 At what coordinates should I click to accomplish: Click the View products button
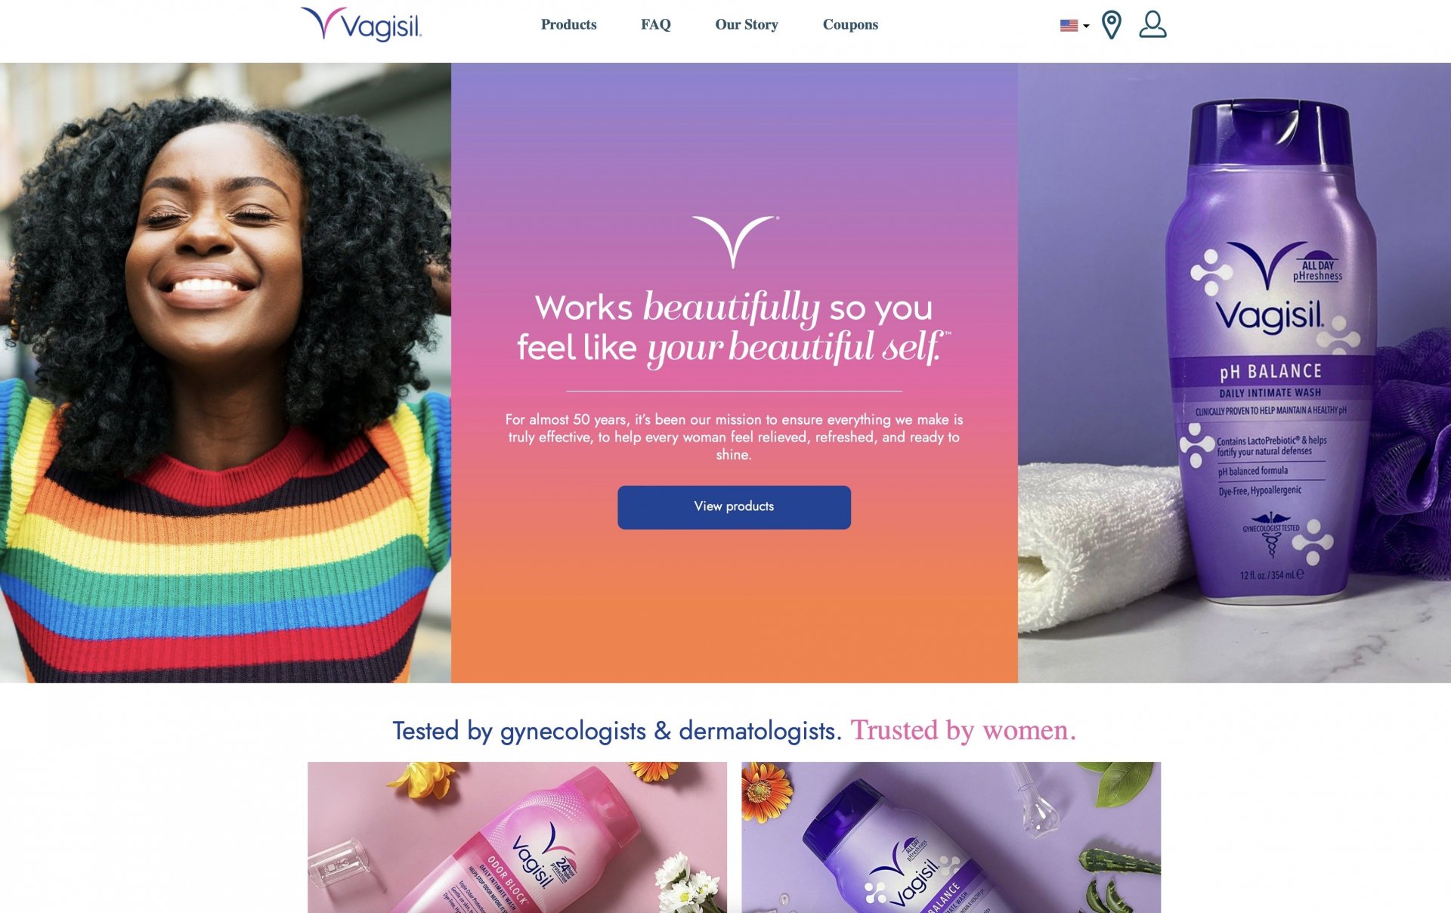click(734, 507)
